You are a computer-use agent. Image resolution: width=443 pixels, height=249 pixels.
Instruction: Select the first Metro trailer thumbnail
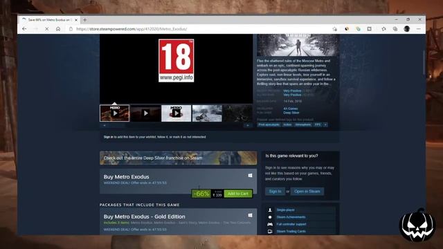[114, 113]
